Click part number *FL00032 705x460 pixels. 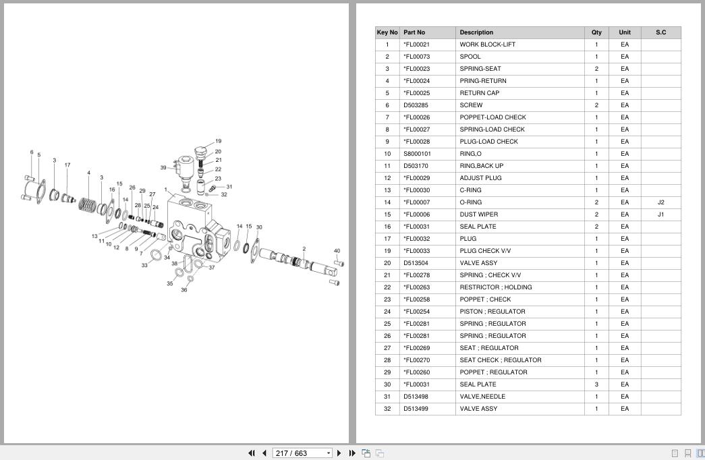point(416,239)
